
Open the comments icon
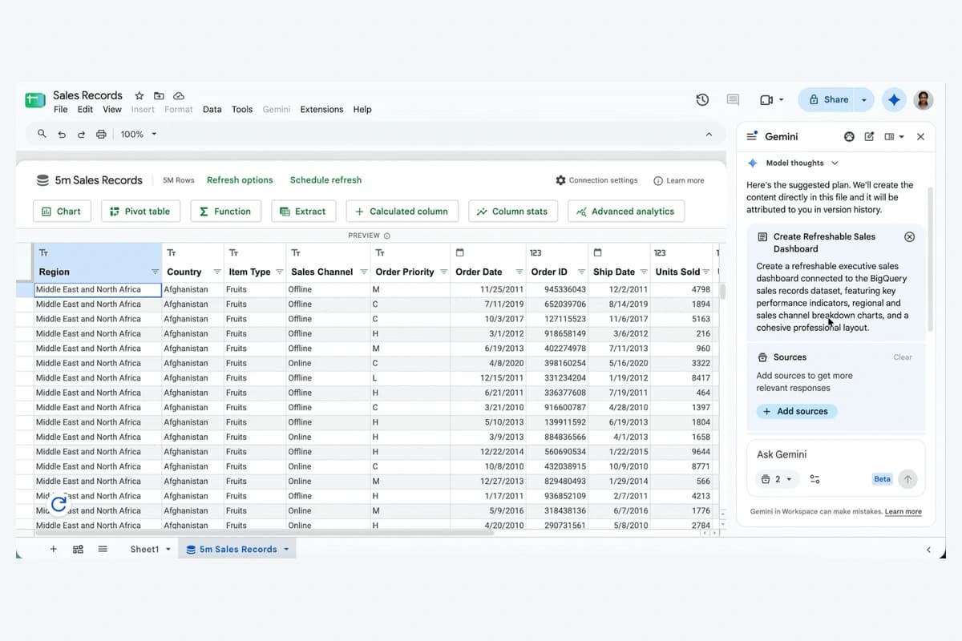click(x=733, y=100)
